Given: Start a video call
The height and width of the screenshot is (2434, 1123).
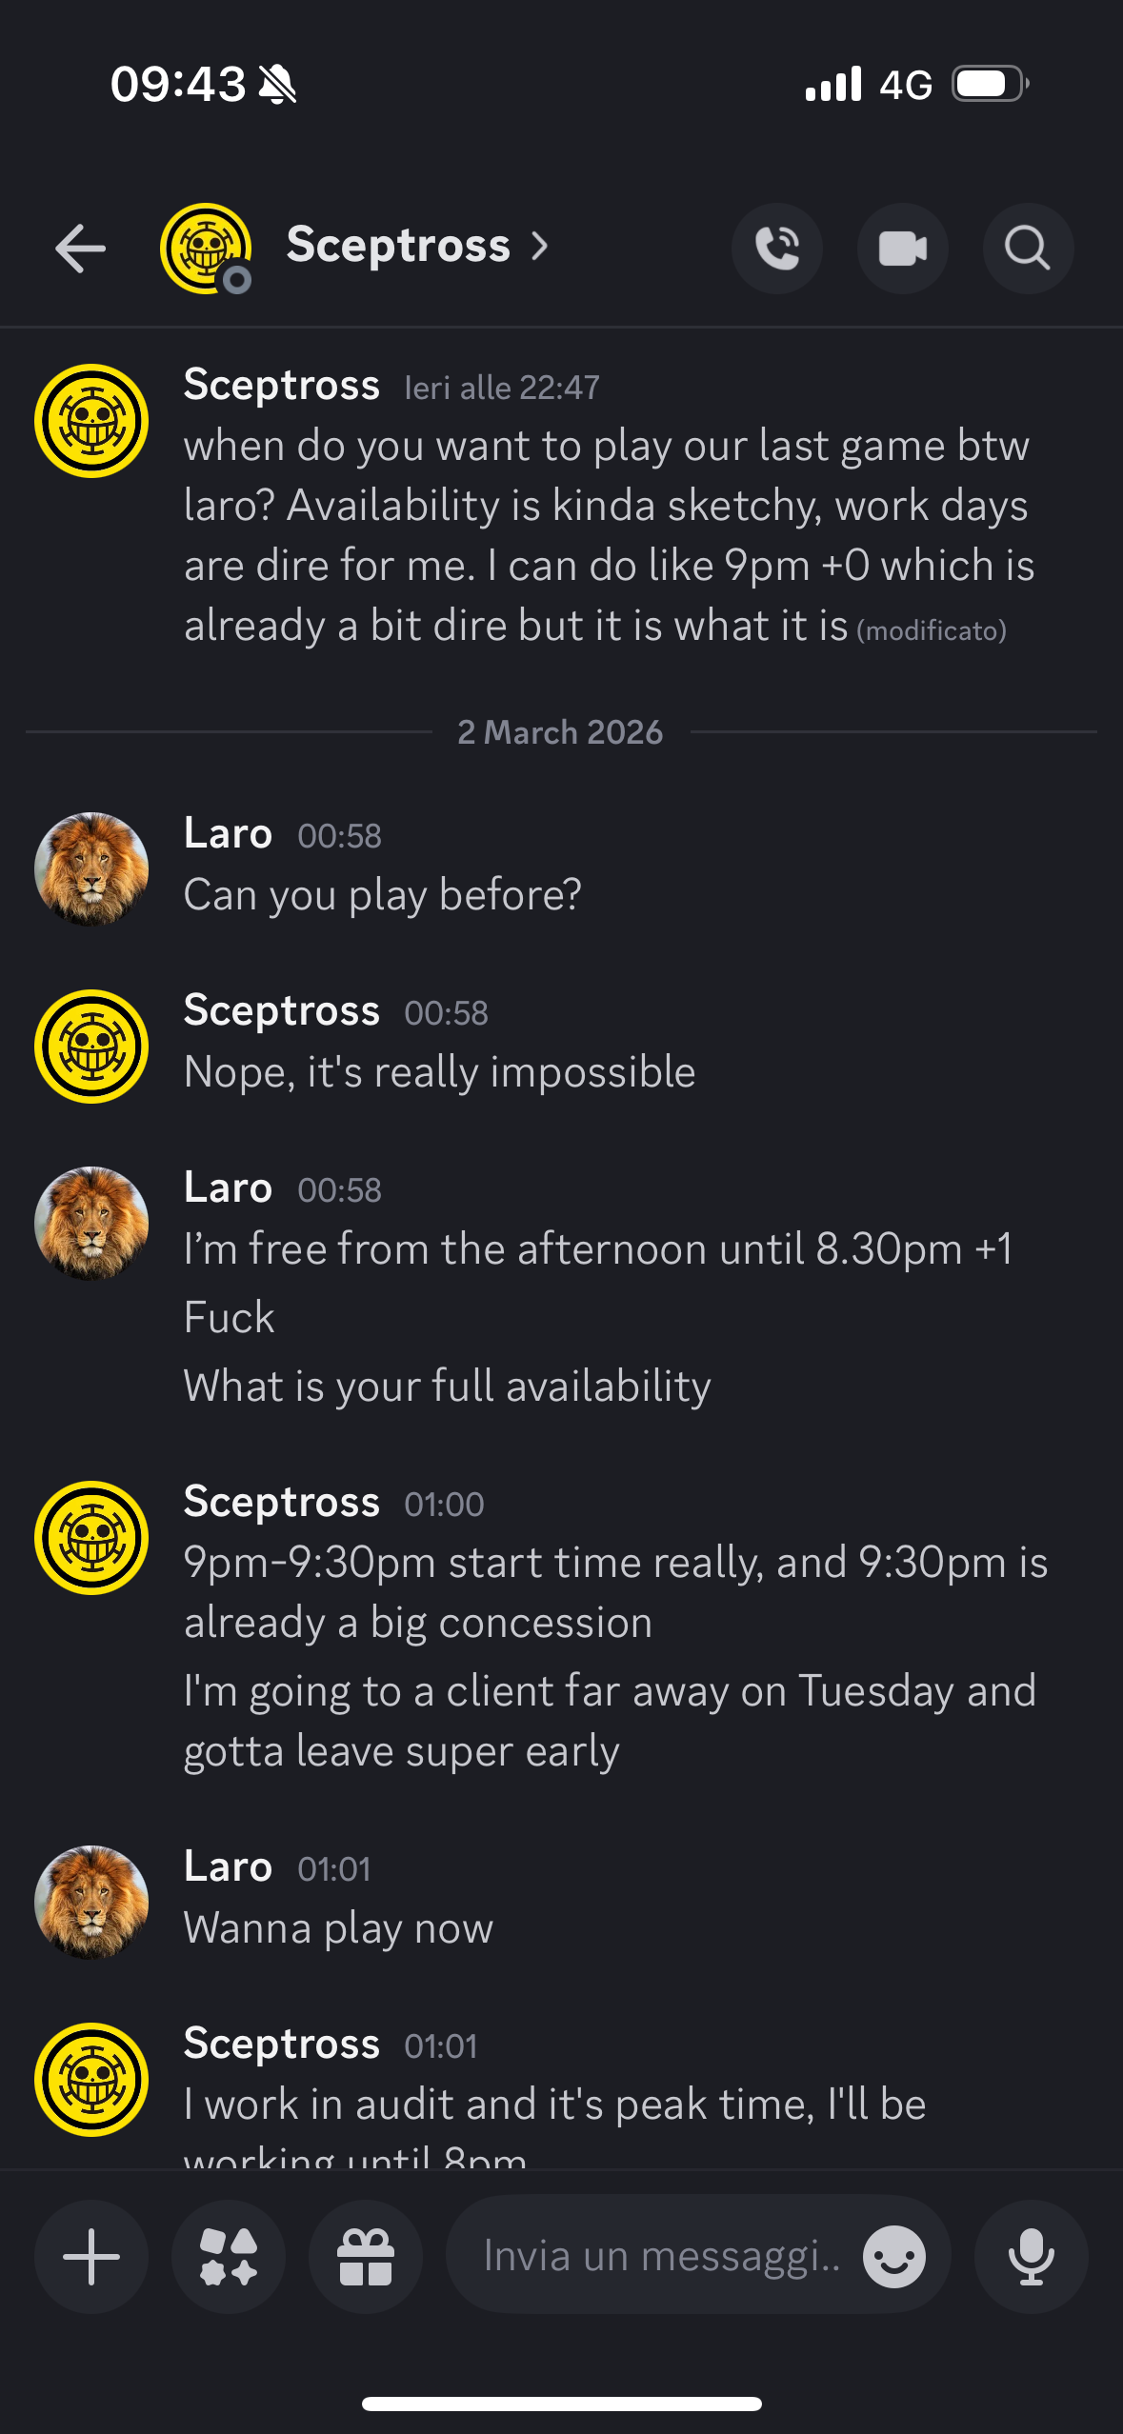Looking at the screenshot, I should coord(902,249).
